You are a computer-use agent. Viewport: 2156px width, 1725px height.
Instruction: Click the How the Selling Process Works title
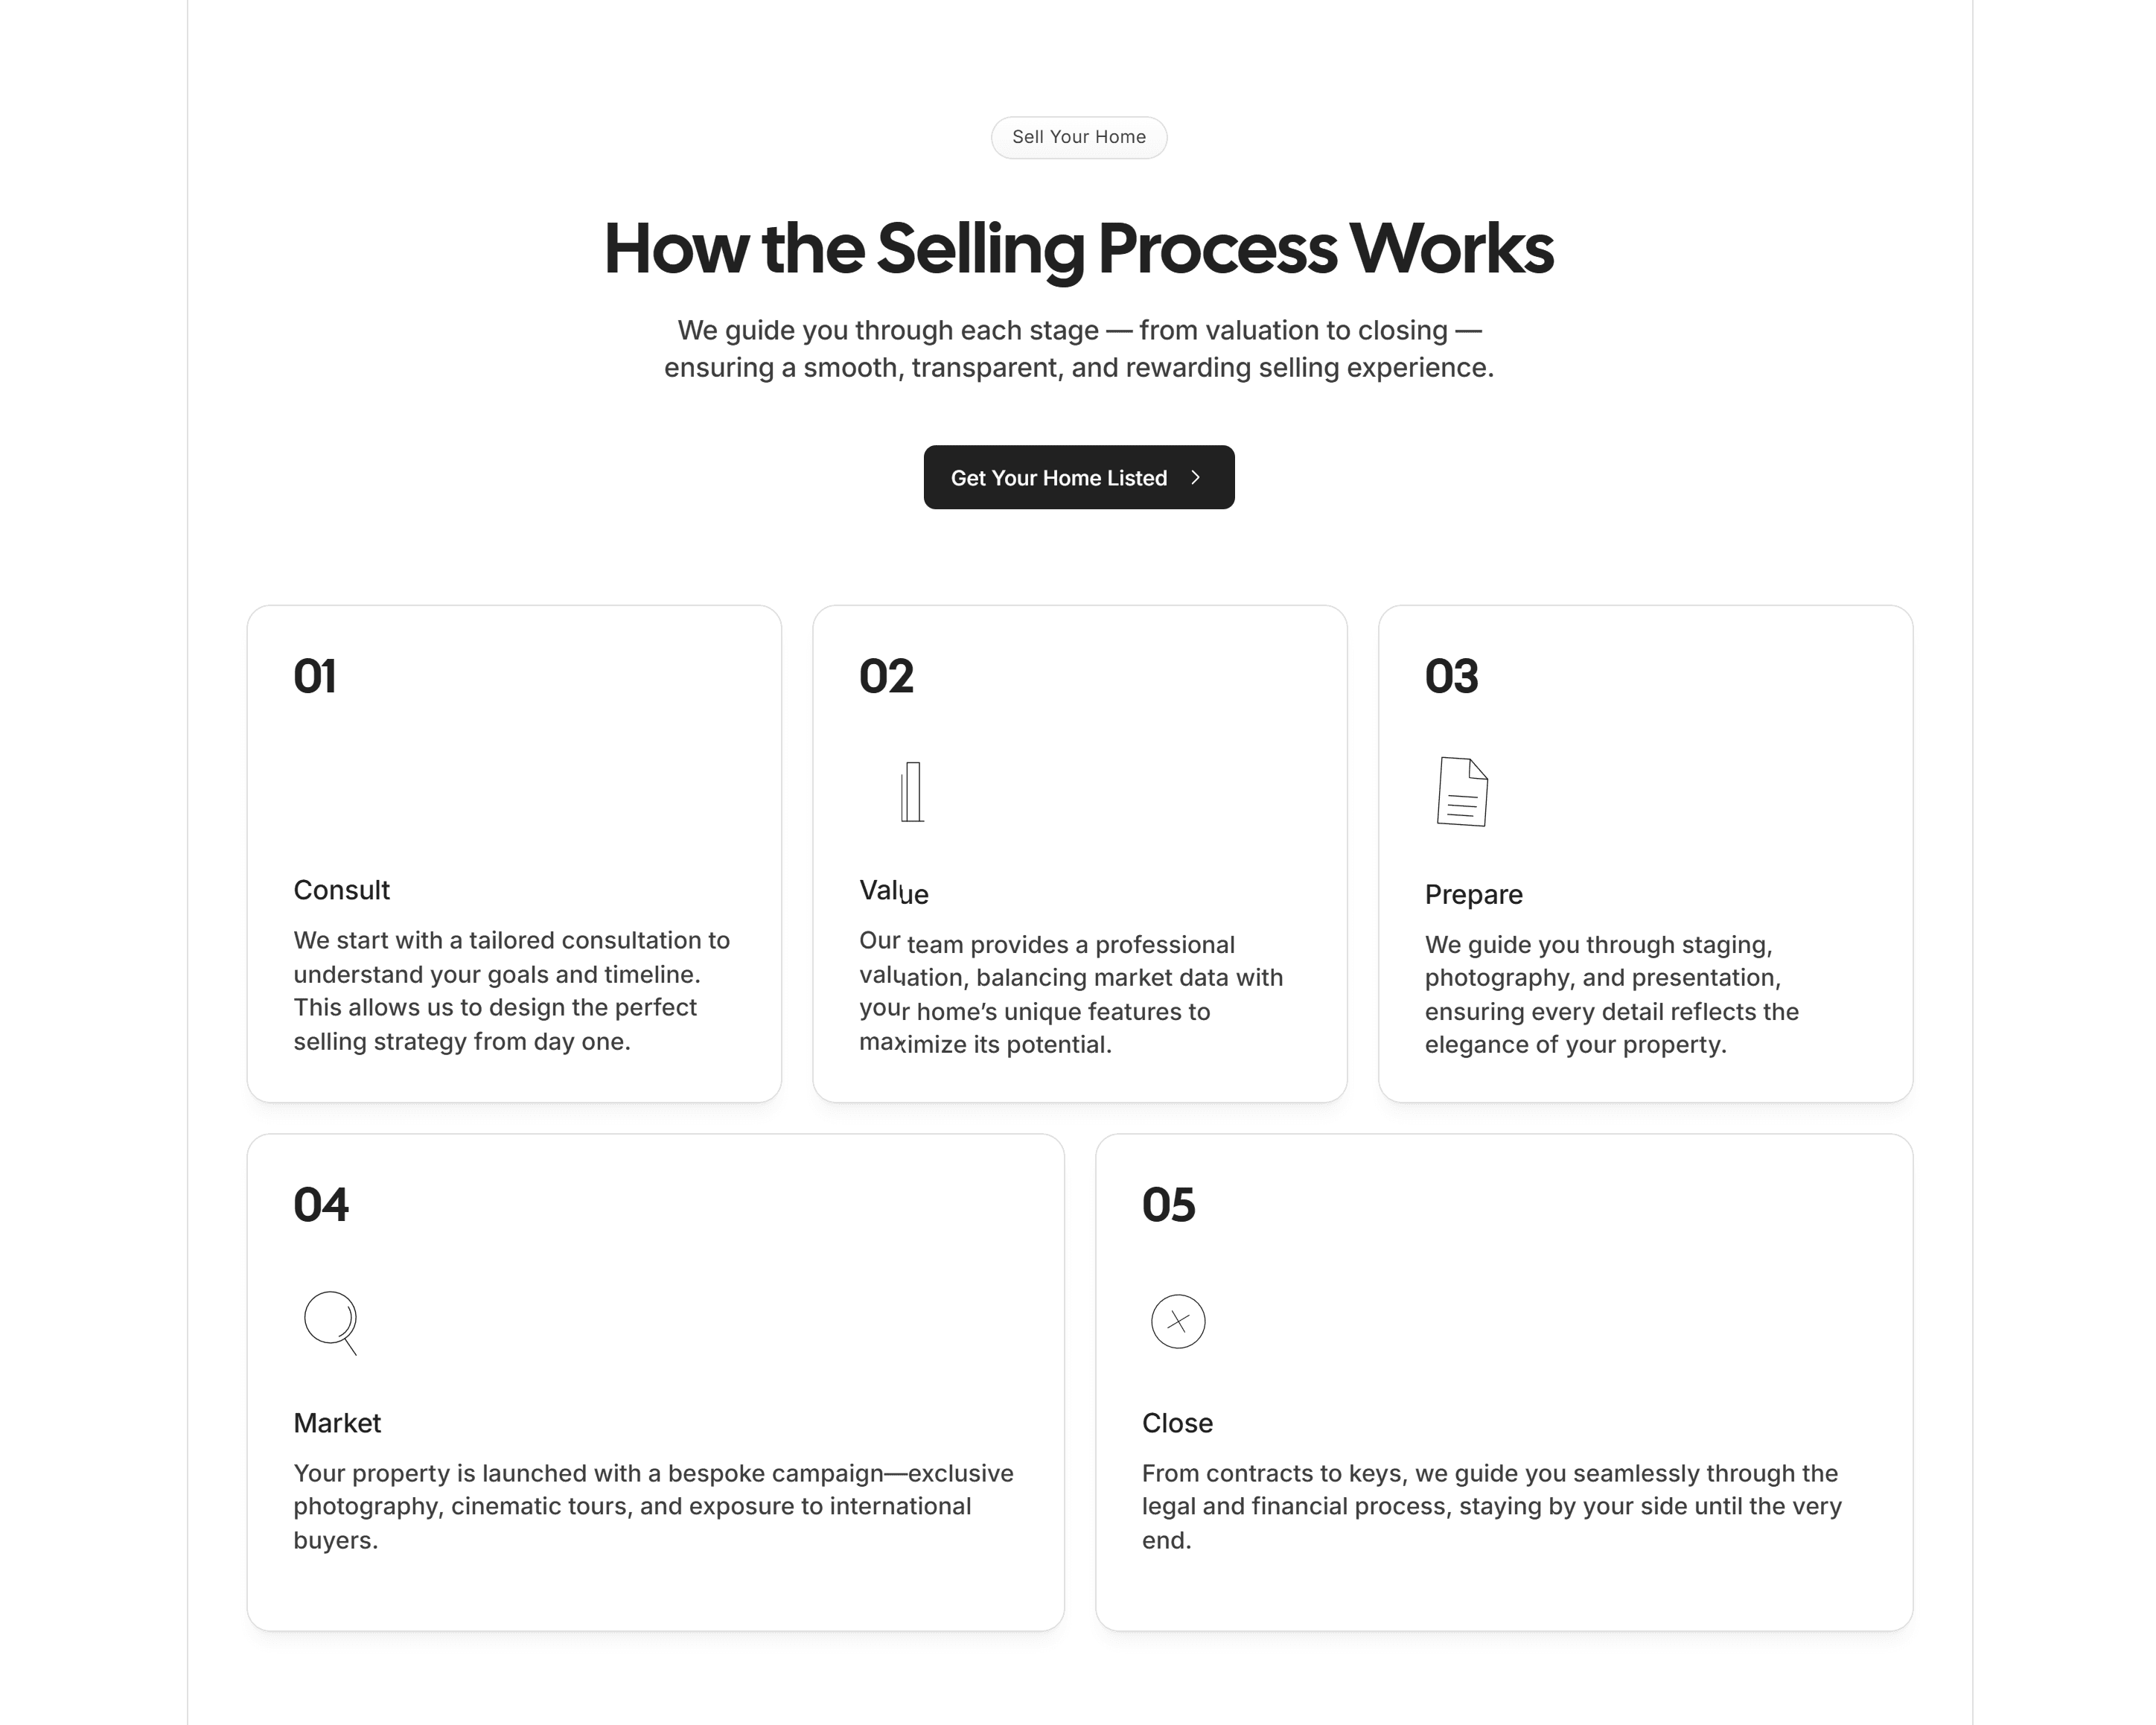click(1078, 248)
